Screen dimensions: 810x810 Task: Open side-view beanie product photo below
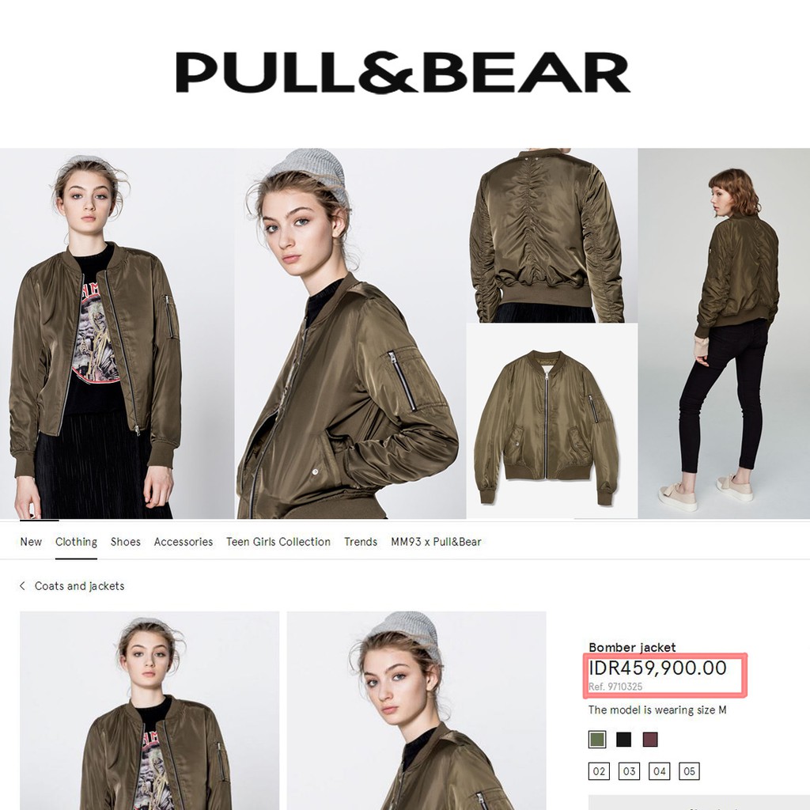416,711
